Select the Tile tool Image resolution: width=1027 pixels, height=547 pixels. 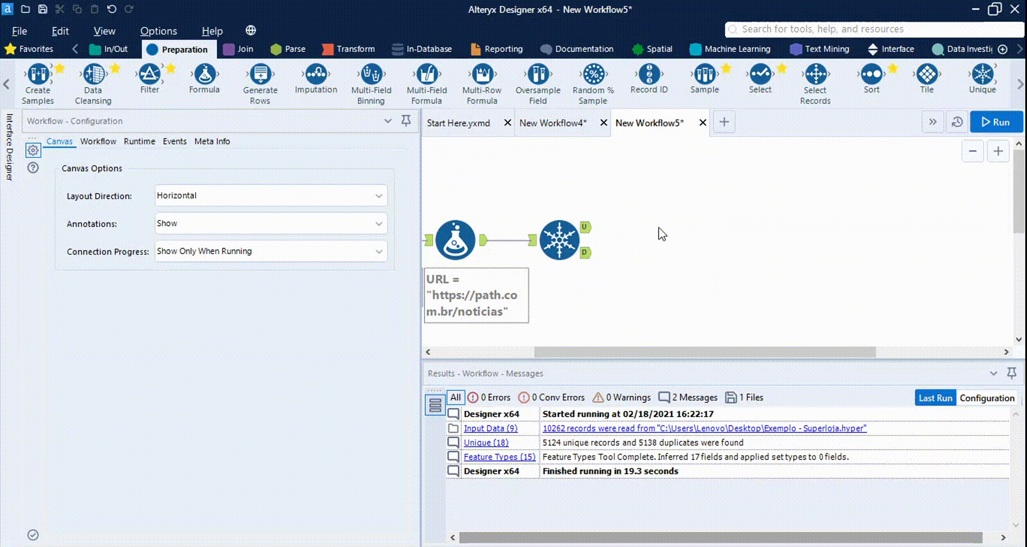click(927, 79)
